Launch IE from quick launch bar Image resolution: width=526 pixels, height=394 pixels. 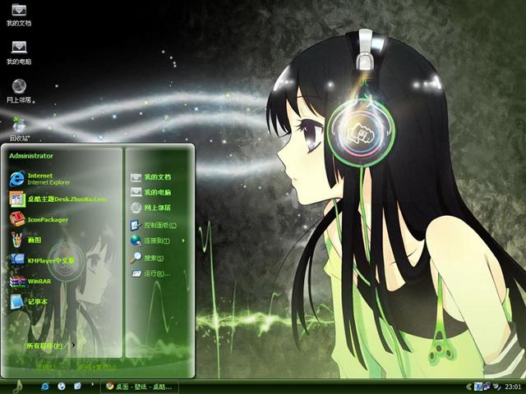point(44,387)
